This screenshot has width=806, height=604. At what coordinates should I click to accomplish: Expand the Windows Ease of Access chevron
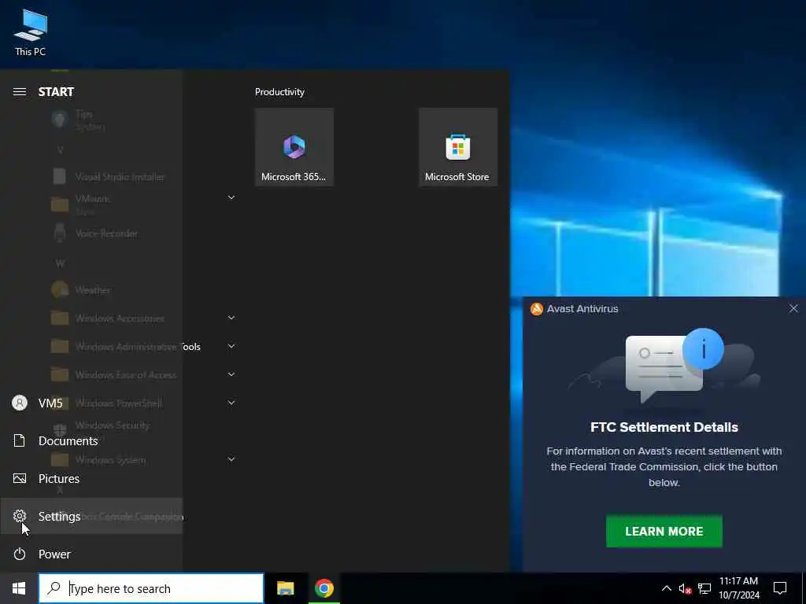[x=231, y=374]
